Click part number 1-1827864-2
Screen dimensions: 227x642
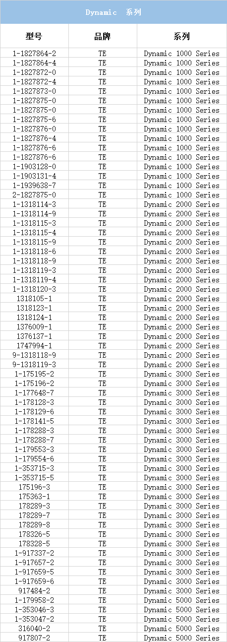pos(34,54)
